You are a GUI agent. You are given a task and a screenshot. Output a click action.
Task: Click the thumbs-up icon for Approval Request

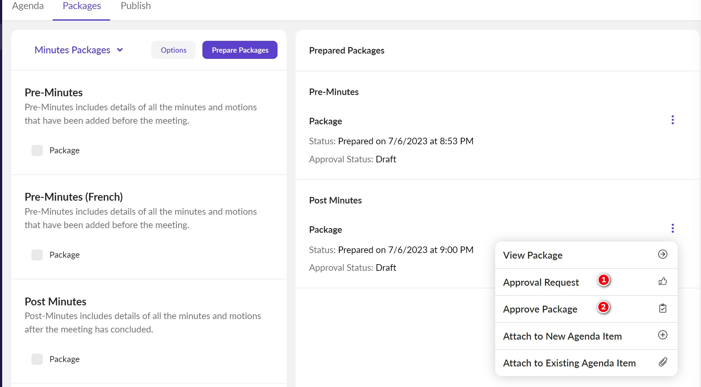click(x=662, y=281)
